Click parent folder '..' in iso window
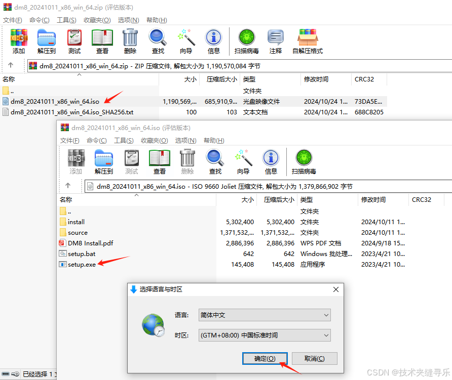This screenshot has width=452, height=380. (65, 212)
